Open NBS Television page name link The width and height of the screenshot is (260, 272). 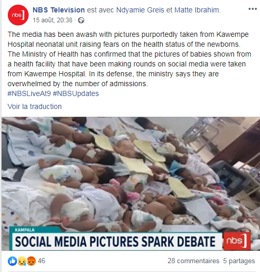coord(59,10)
